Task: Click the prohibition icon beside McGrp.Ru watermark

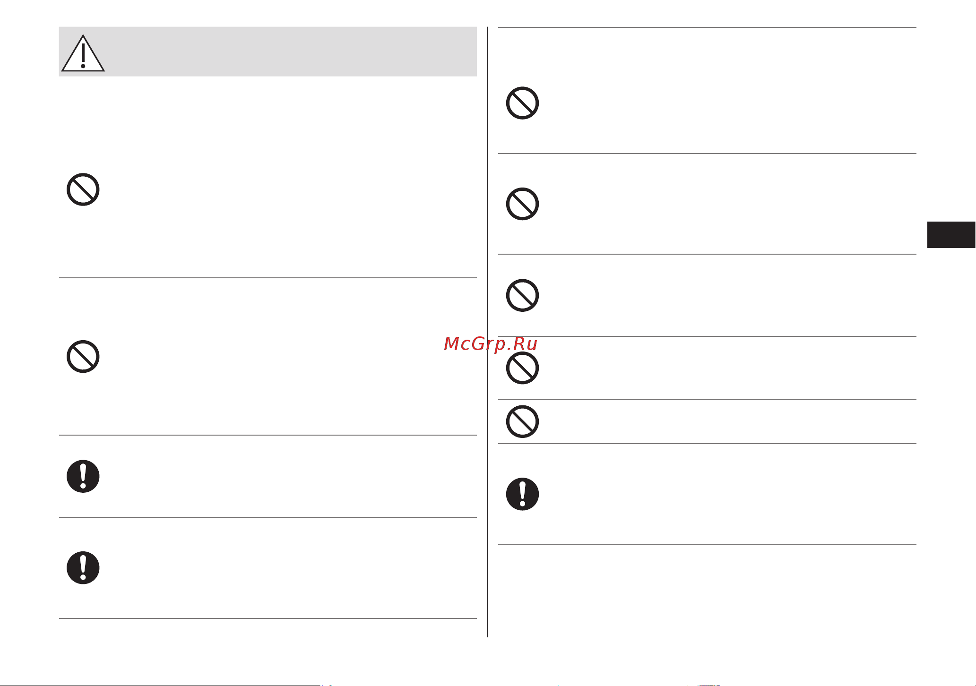Action: point(522,368)
